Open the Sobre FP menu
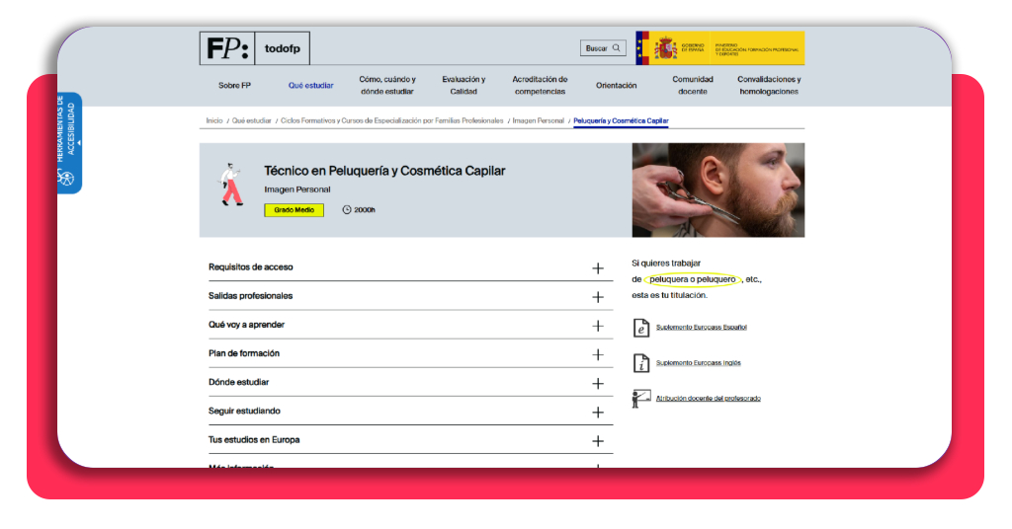The width and height of the screenshot is (1012, 529). click(234, 85)
